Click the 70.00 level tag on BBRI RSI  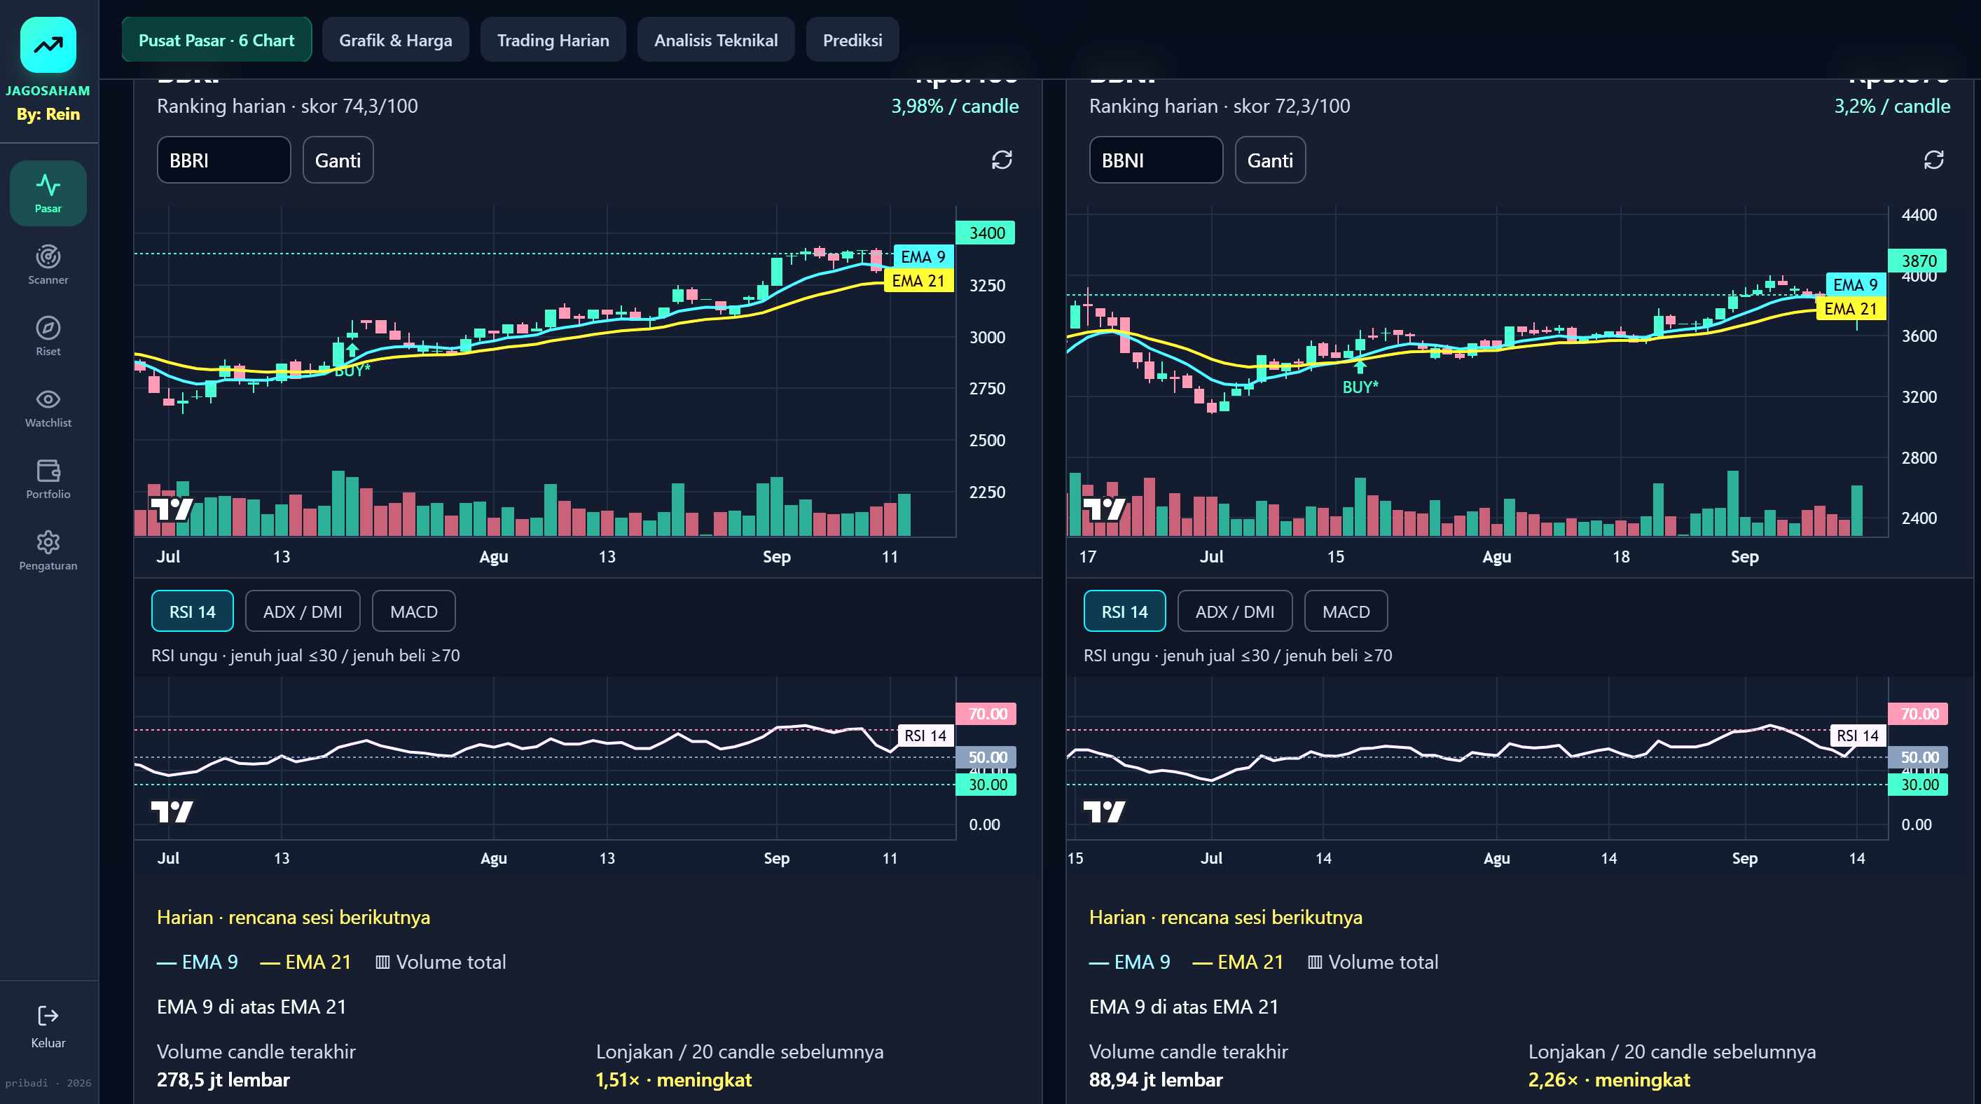pyautogui.click(x=986, y=713)
